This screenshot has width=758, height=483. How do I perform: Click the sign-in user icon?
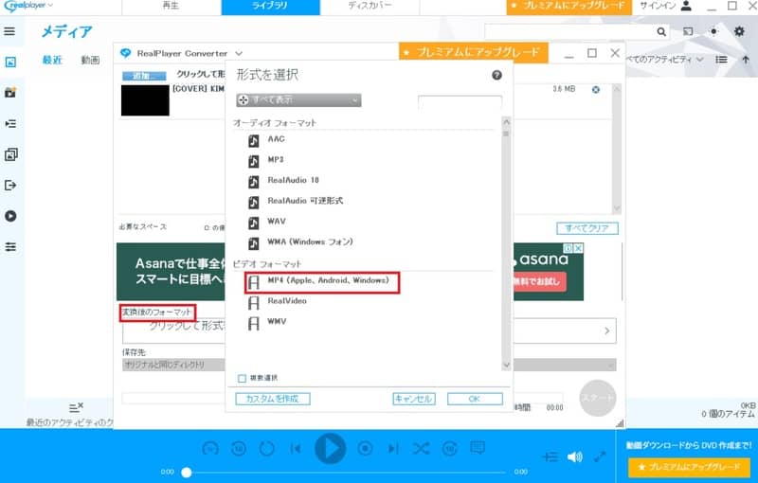click(686, 7)
